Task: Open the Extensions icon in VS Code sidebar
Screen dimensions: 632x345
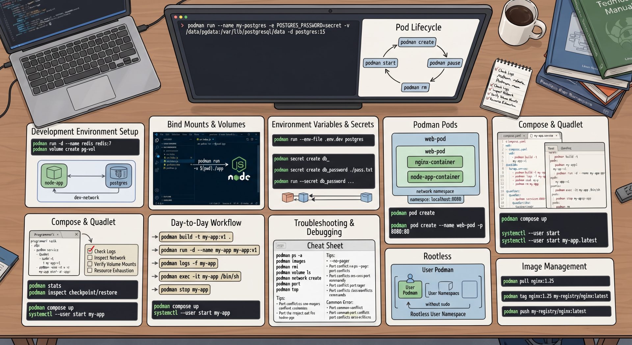Action: (157, 170)
